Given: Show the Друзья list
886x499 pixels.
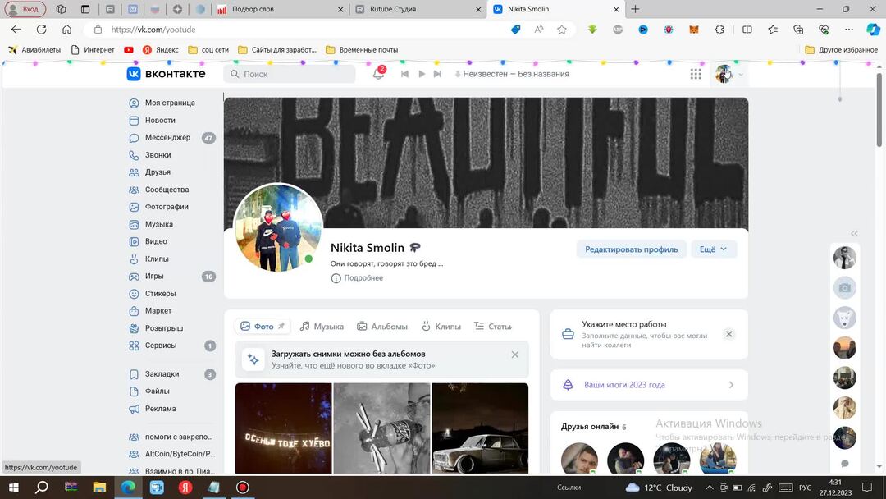Looking at the screenshot, I should tap(150, 172).
